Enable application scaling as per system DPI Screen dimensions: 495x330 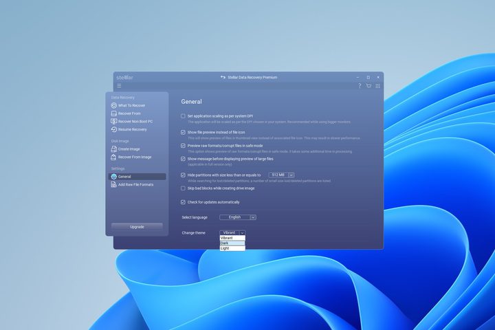183,116
